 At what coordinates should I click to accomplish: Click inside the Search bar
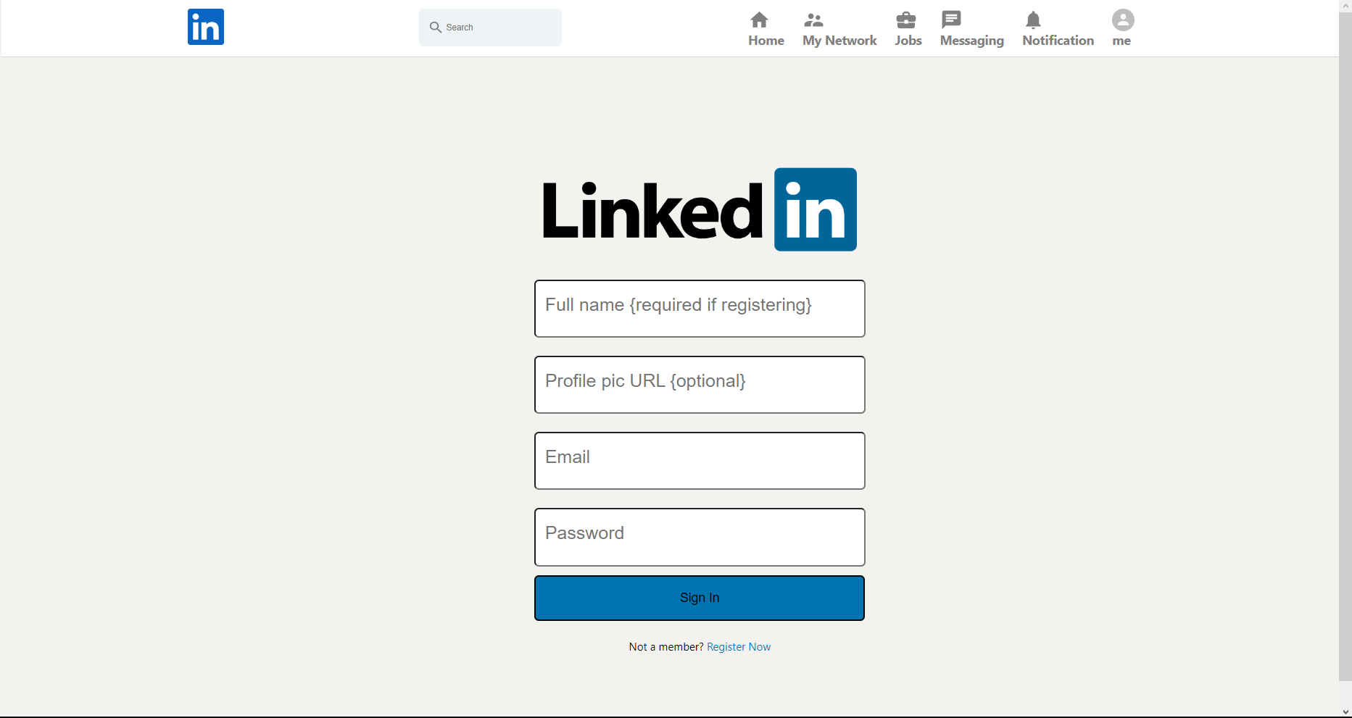tap(490, 27)
